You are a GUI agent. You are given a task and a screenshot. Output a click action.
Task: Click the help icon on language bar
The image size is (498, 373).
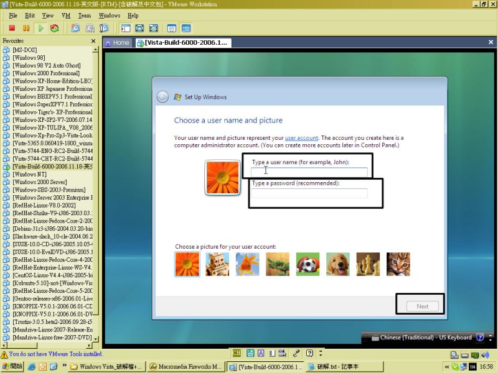click(480, 338)
